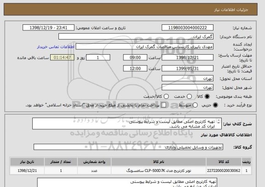
Task: Click the bottom description text box
Action: click(127, 182)
